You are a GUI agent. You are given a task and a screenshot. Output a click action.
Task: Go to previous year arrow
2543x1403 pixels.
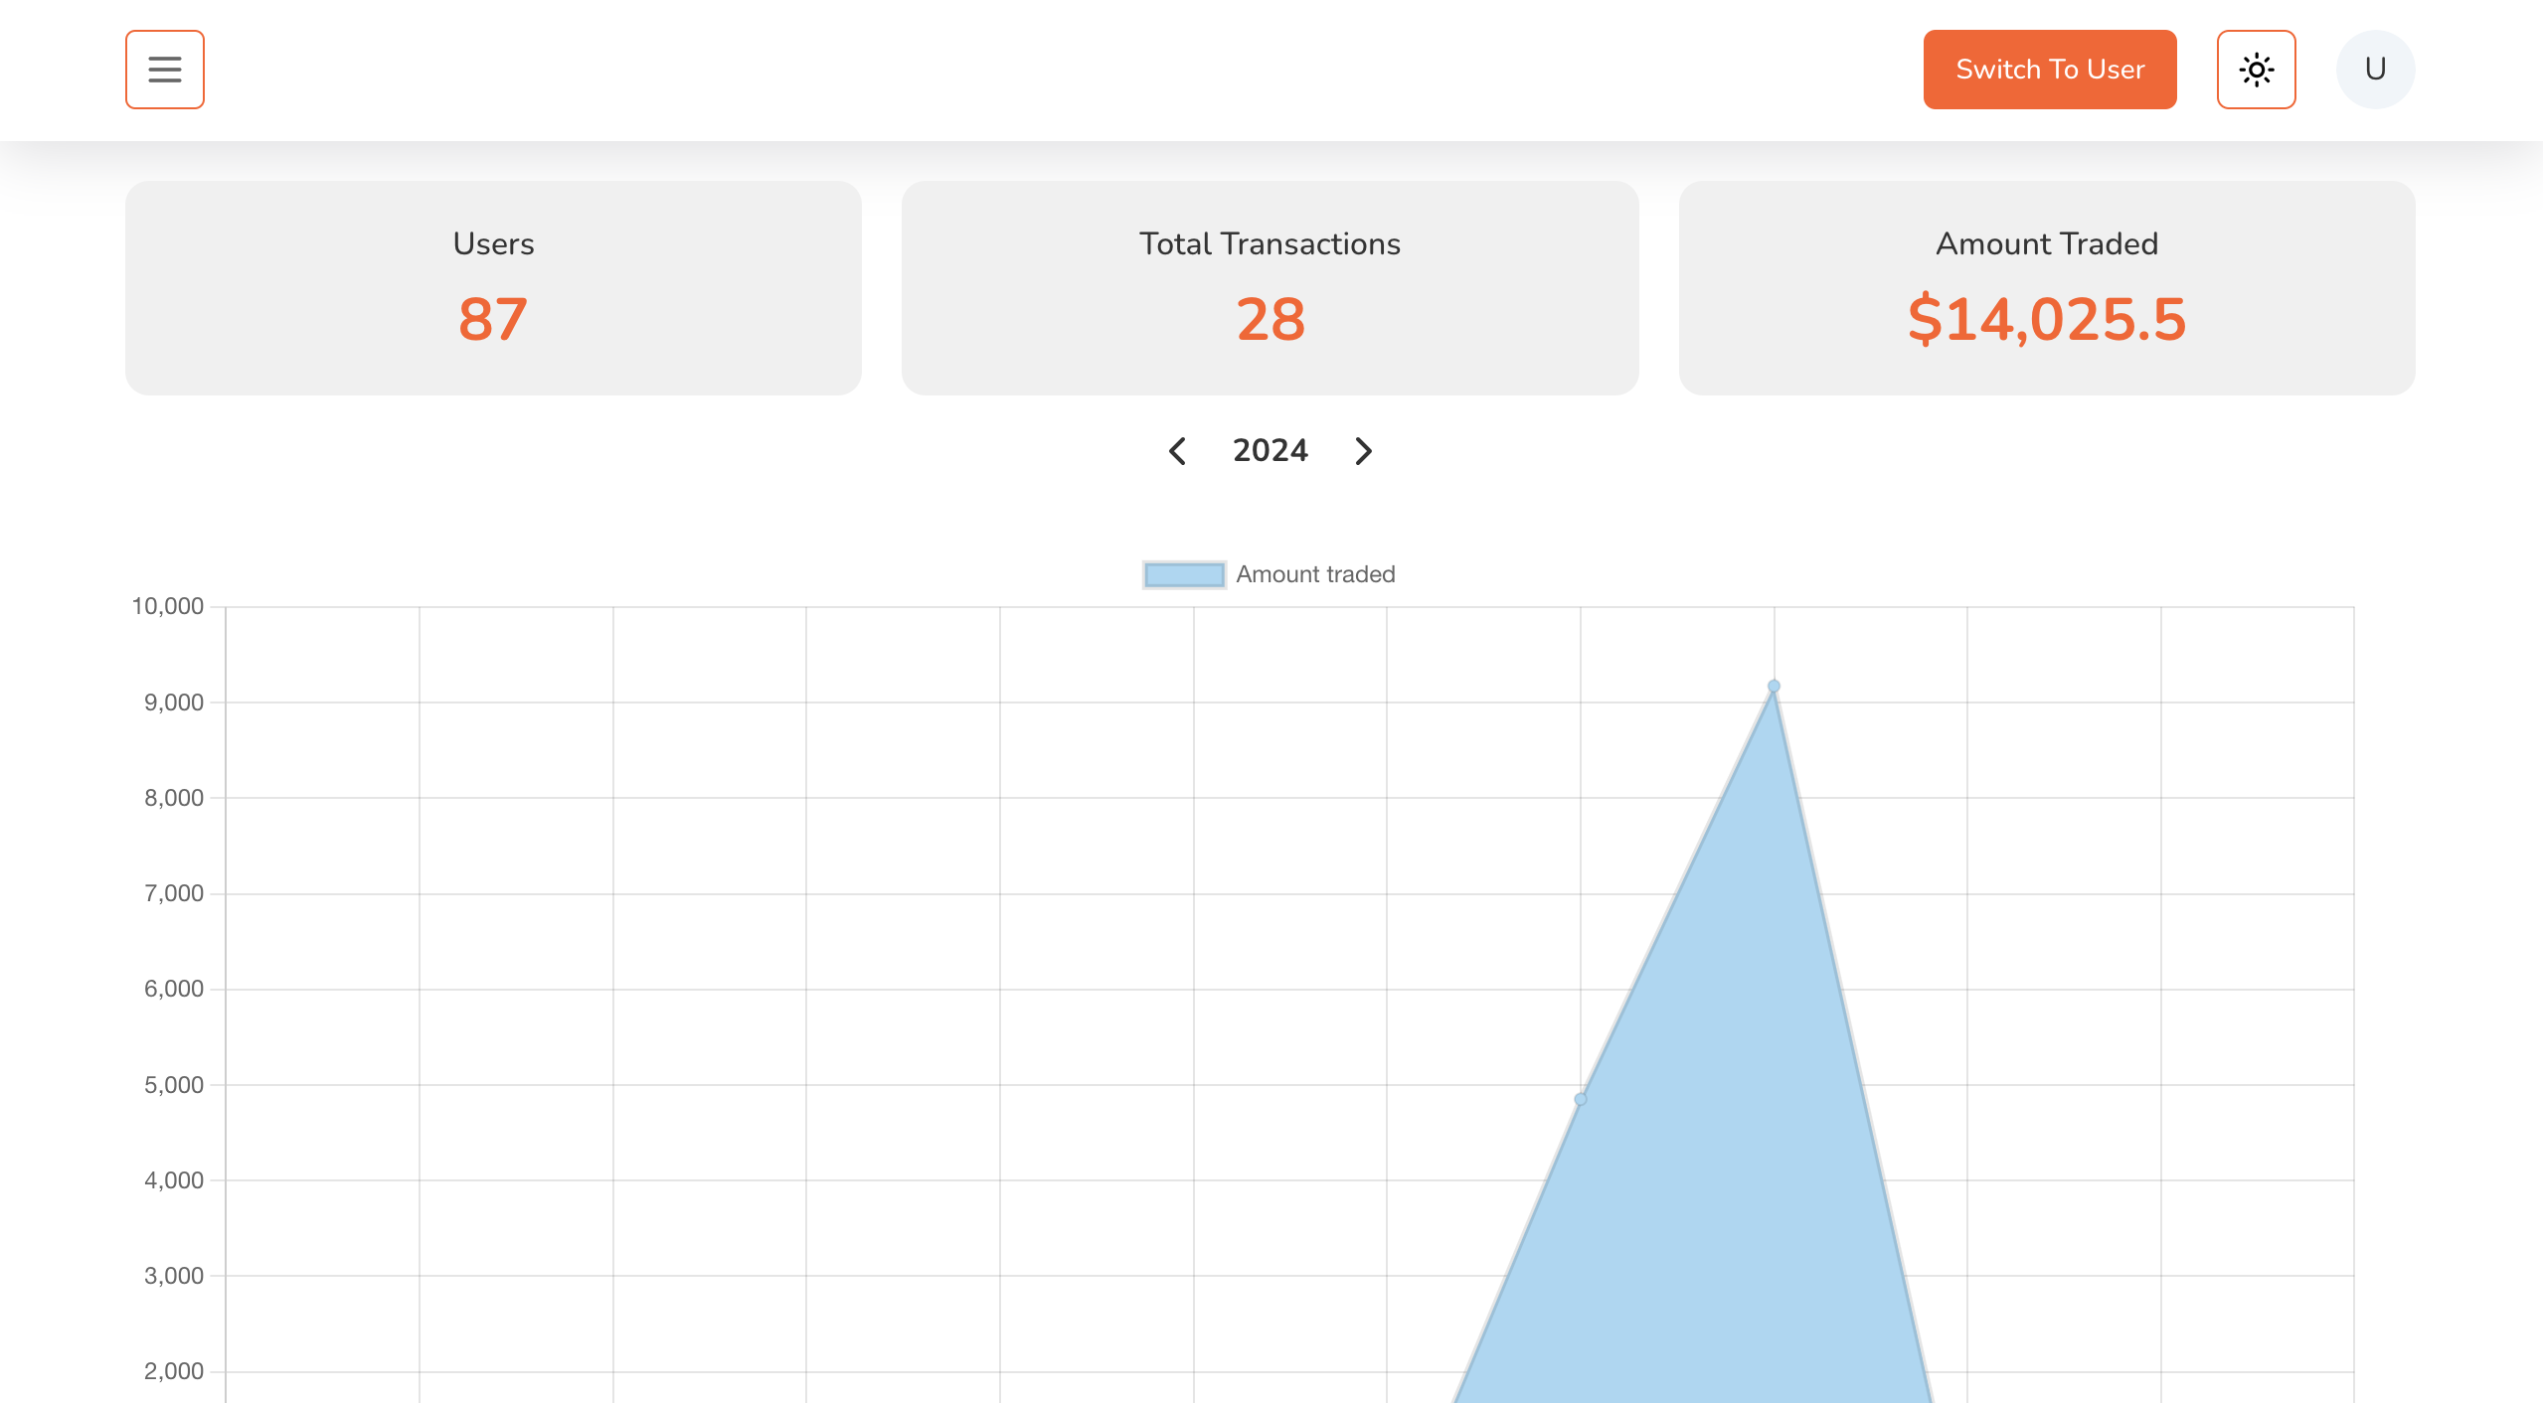(x=1177, y=451)
